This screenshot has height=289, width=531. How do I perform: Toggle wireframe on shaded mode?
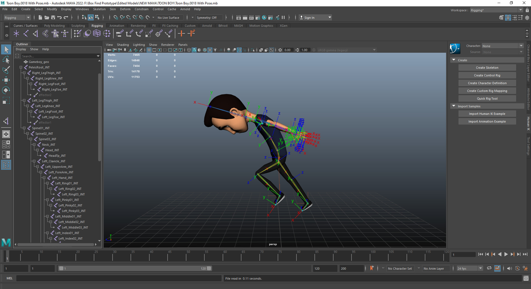205,50
